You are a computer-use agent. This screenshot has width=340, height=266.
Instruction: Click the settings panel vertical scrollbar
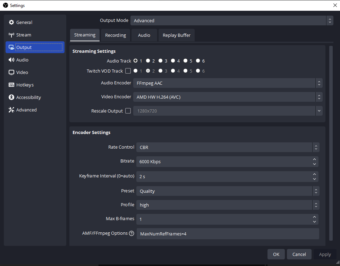coord(331,143)
